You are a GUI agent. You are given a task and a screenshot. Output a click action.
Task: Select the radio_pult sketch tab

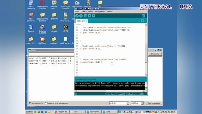(x=82, y=21)
